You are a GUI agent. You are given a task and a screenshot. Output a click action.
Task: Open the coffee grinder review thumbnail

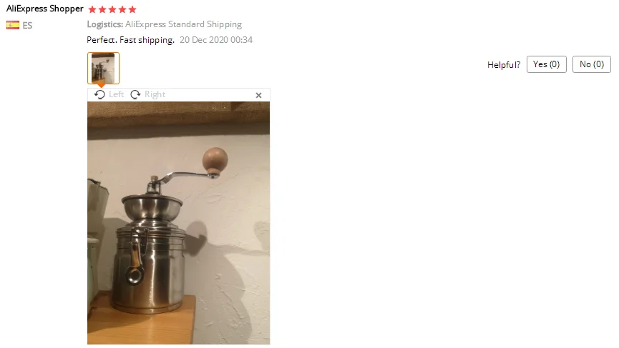[x=104, y=68]
